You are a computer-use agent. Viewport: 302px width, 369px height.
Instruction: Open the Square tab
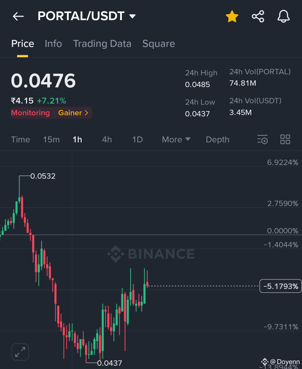(x=159, y=44)
